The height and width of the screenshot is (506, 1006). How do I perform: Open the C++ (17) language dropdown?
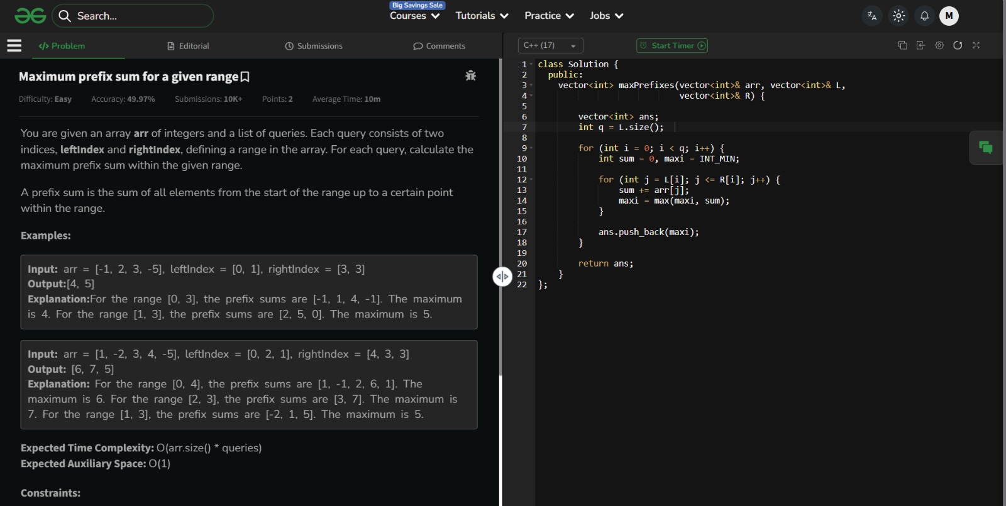click(550, 45)
